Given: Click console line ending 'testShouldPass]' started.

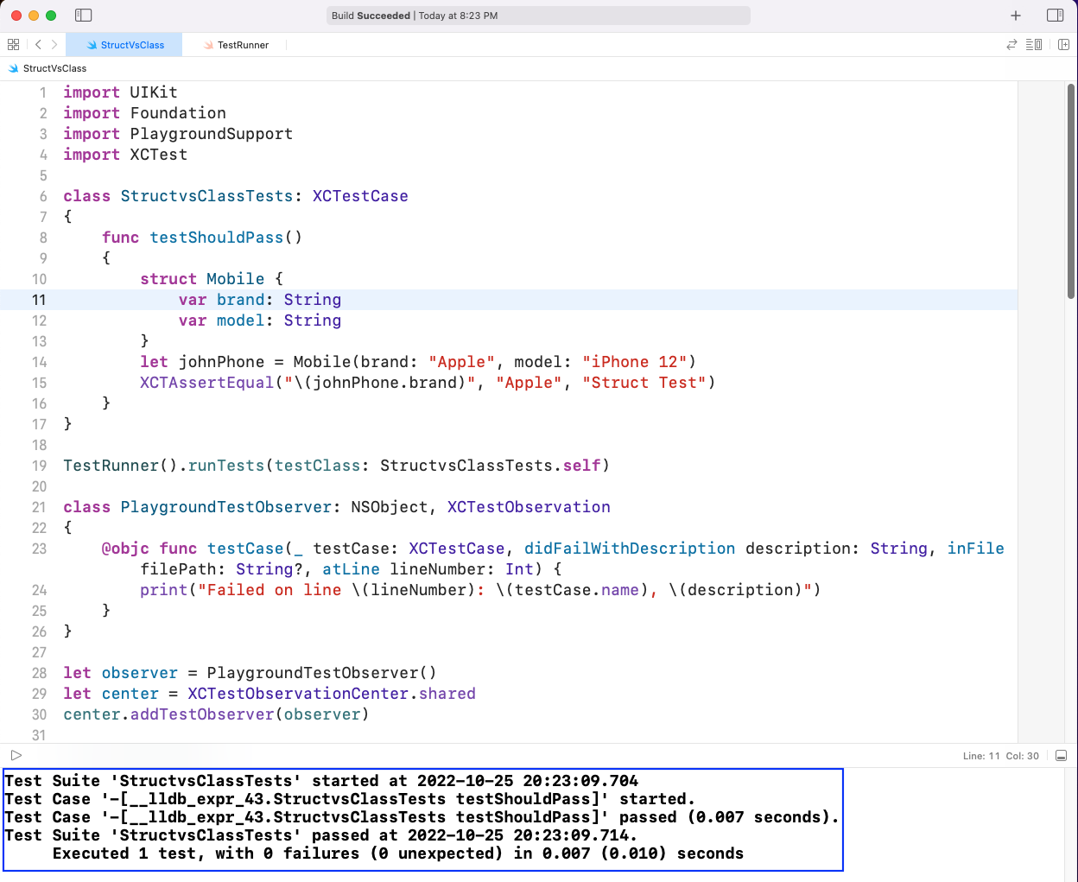Looking at the screenshot, I should [x=350, y=799].
